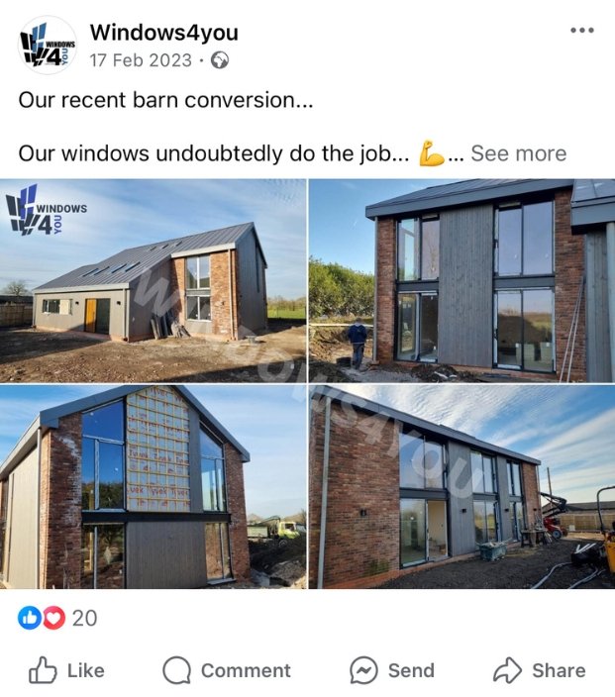This screenshot has height=697, width=615.
Task: Click the Like button label
Action: pos(86,671)
